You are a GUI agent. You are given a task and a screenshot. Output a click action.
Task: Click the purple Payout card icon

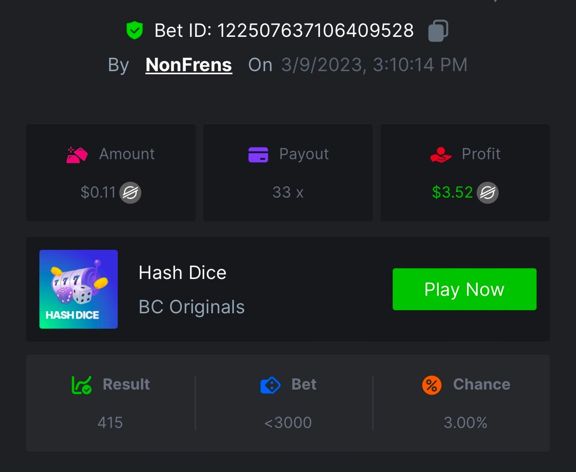point(258,154)
